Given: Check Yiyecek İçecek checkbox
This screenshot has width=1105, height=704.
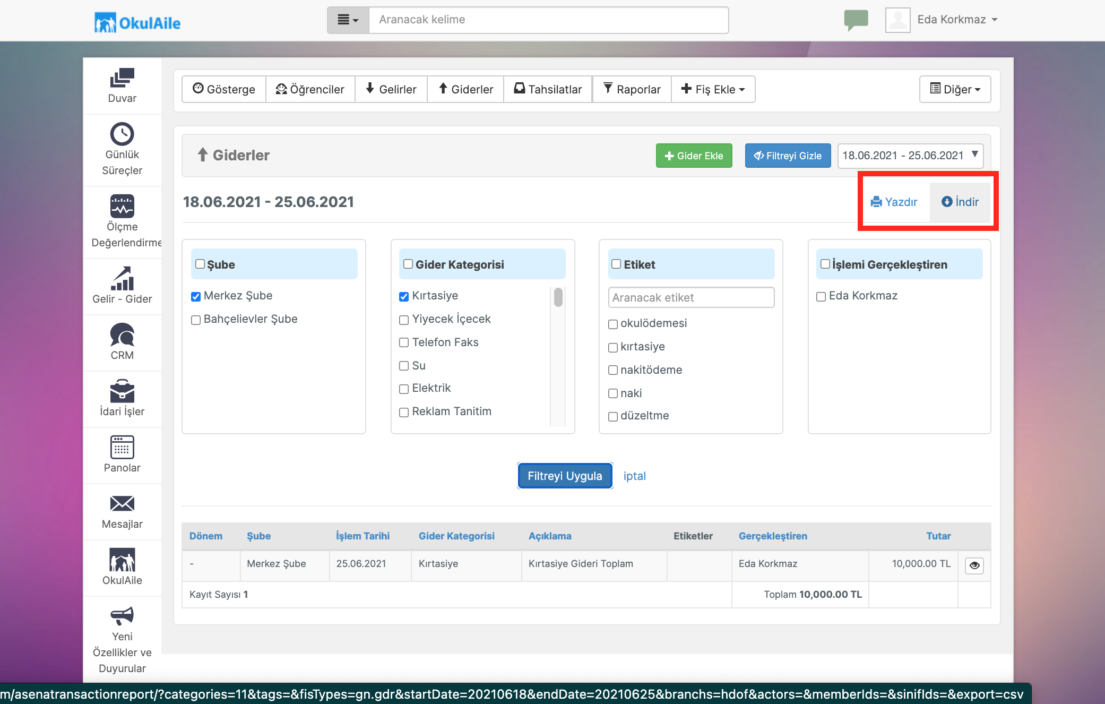Looking at the screenshot, I should [x=404, y=320].
